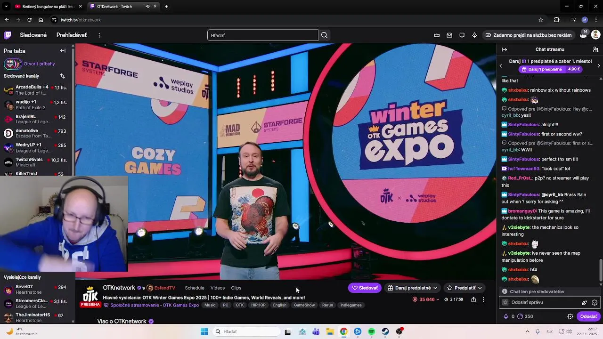Open the three-dot more menu beside Prehľadávať
Image resolution: width=603 pixels, height=339 pixels.
pos(99,35)
